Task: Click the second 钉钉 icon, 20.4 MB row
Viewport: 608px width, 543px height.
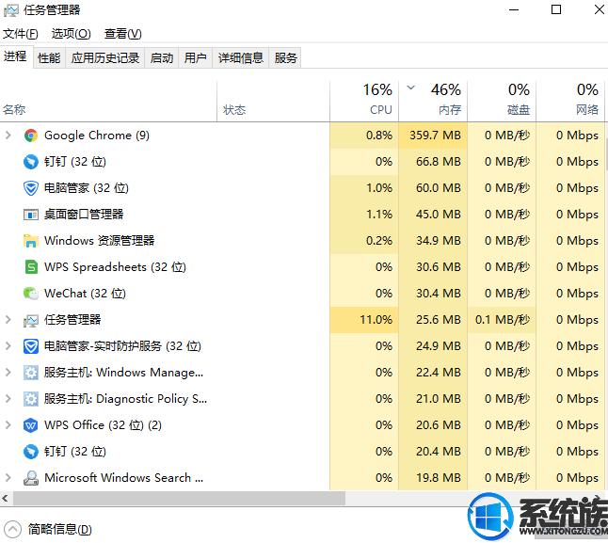Action: tap(31, 452)
